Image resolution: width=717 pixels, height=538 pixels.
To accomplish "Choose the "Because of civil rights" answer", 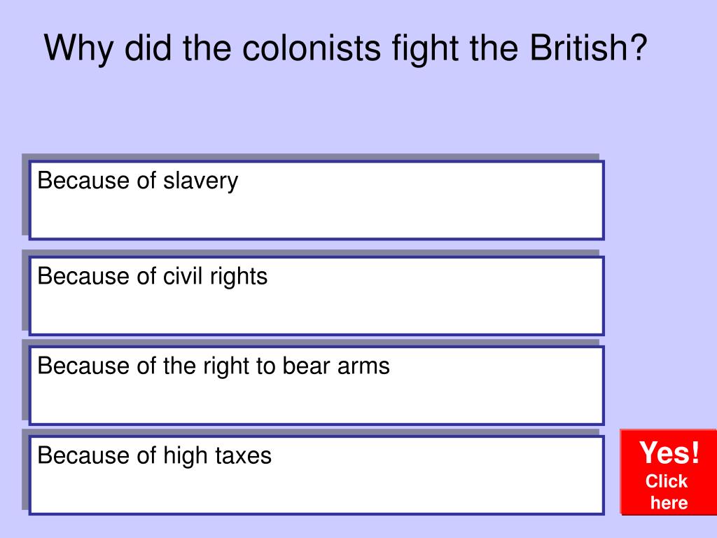I will [x=316, y=296].
